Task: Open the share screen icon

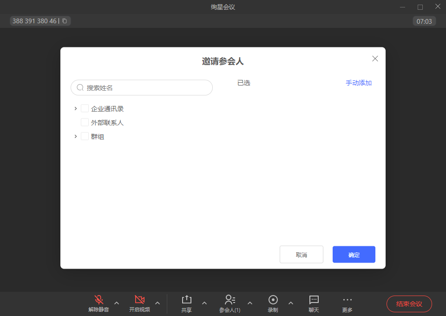Action: [x=187, y=300]
